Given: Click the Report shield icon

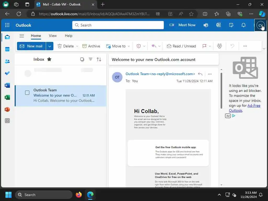Looking at the screenshot, I should (x=139, y=46).
